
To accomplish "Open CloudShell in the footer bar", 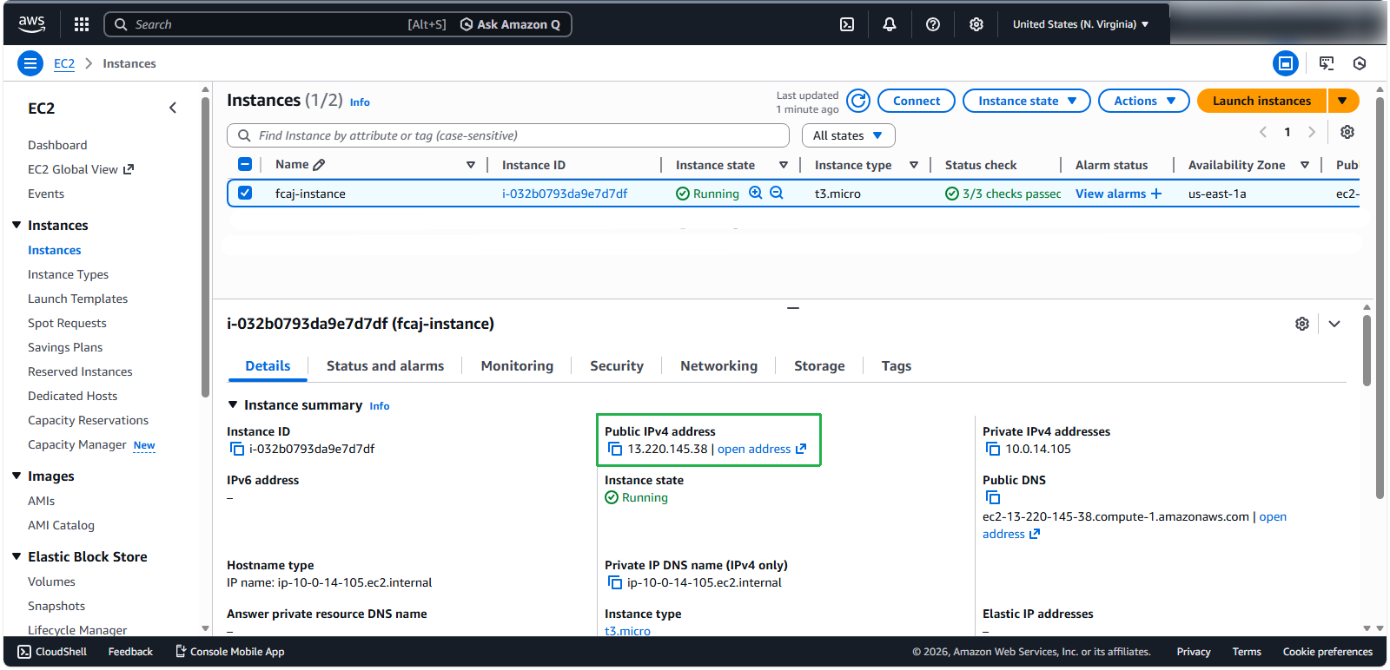I will coord(52,652).
